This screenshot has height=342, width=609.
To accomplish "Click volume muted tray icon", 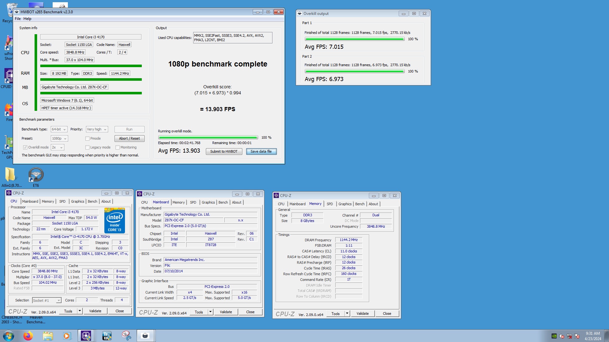I will pyautogui.click(x=562, y=336).
